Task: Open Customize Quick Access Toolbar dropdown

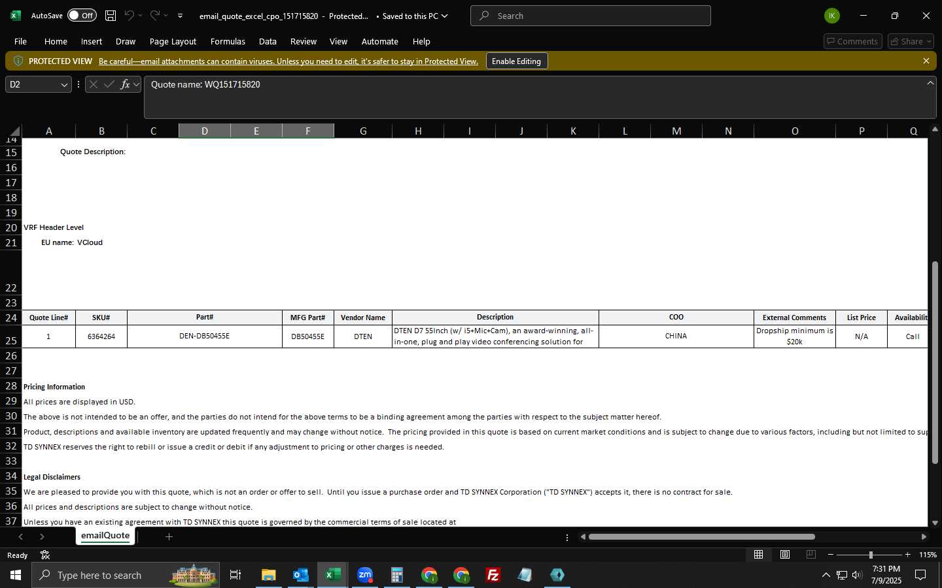Action: click(180, 16)
